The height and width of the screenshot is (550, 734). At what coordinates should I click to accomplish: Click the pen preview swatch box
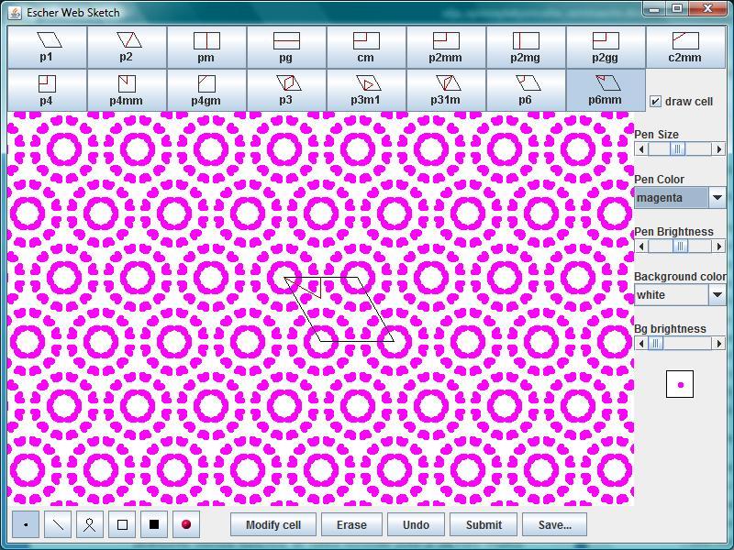click(680, 384)
